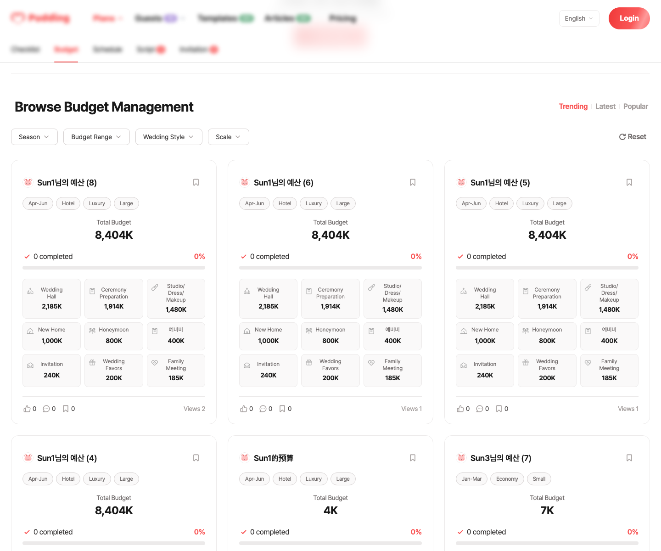Click the like icon on the Sun1님의 예산 (8) card
Image resolution: width=661 pixels, height=551 pixels.
coord(27,409)
